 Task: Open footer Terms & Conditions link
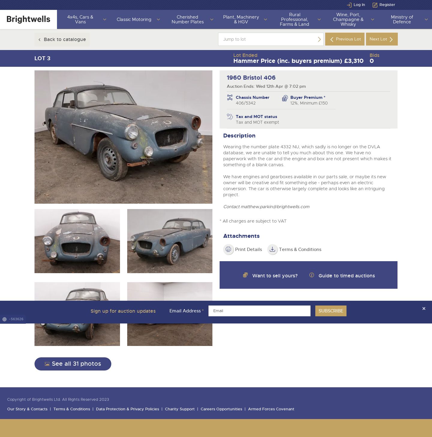coord(72,409)
